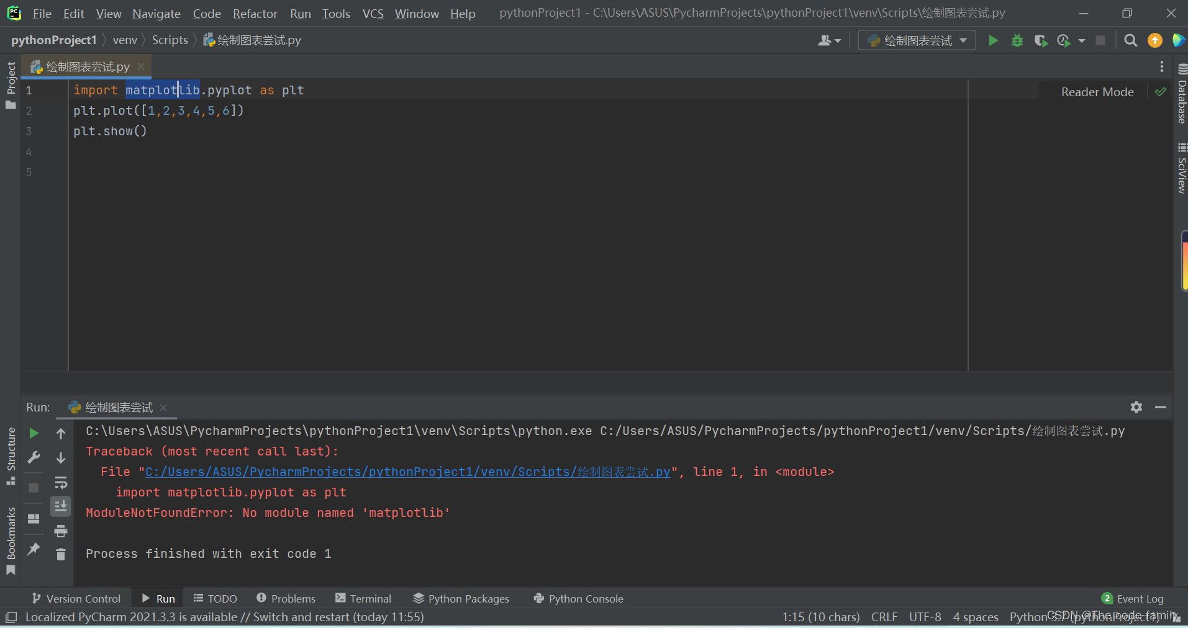The height and width of the screenshot is (628, 1188).
Task: Open the Navigate menu
Action: (x=156, y=14)
